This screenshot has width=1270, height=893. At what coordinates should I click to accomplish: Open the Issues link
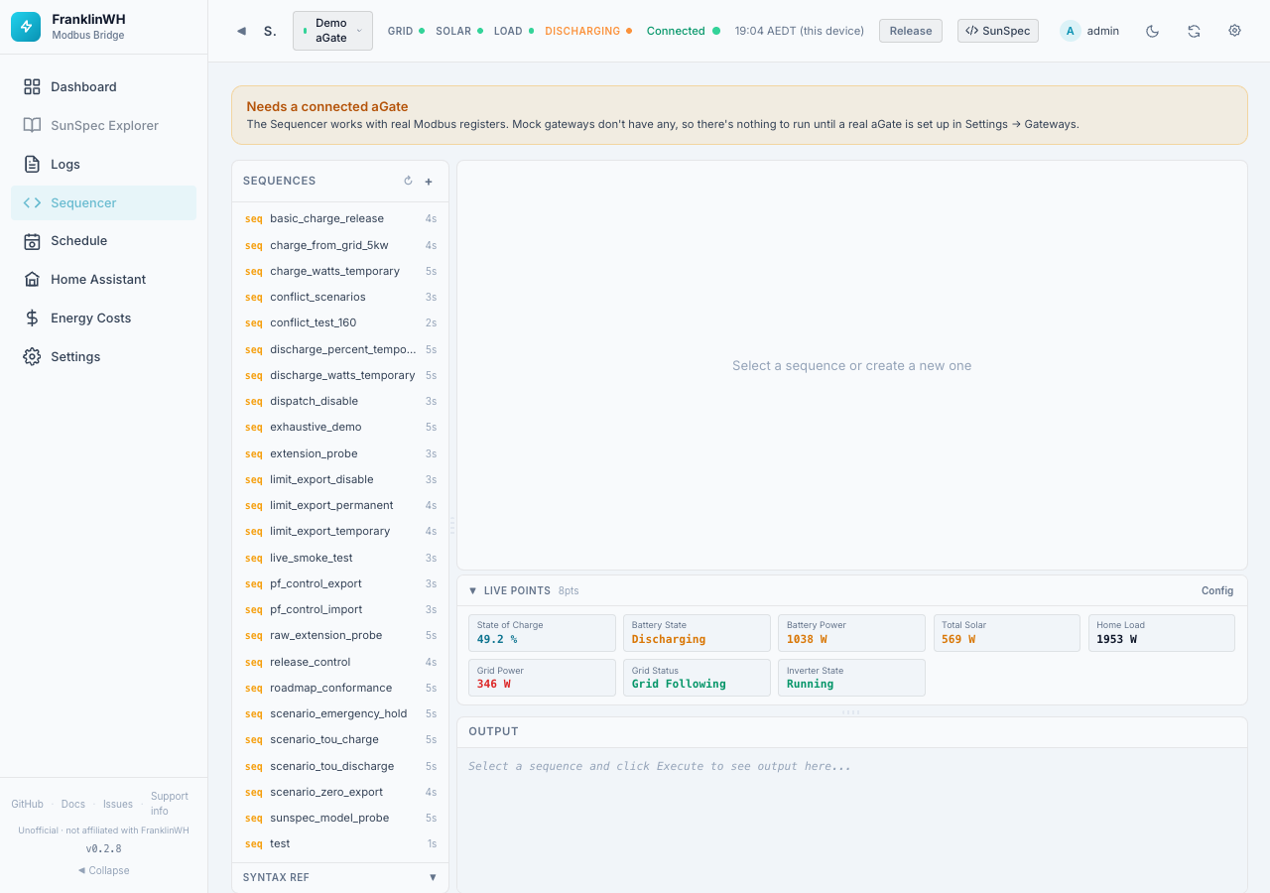tap(118, 804)
